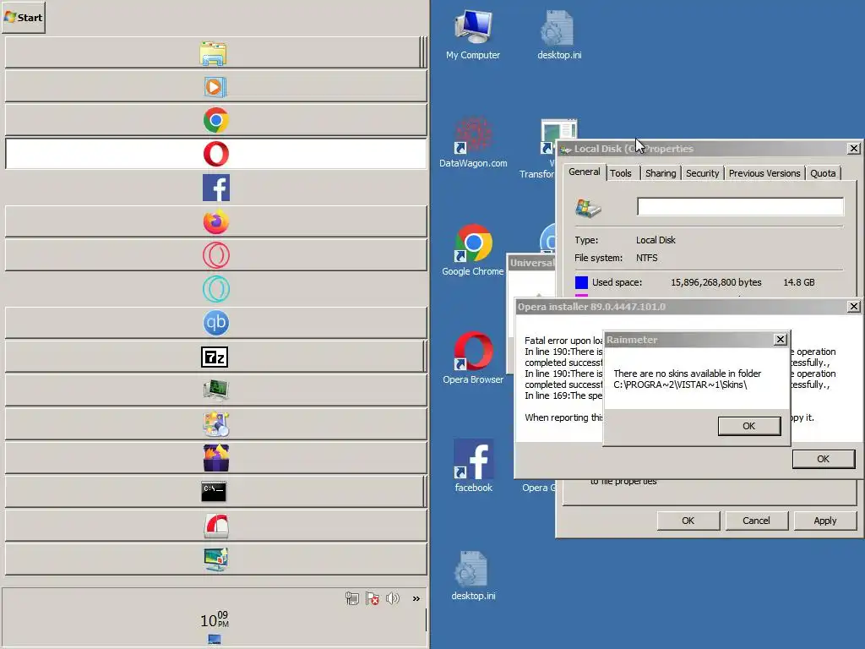Open the Security tab
The height and width of the screenshot is (649, 865).
pos(702,173)
